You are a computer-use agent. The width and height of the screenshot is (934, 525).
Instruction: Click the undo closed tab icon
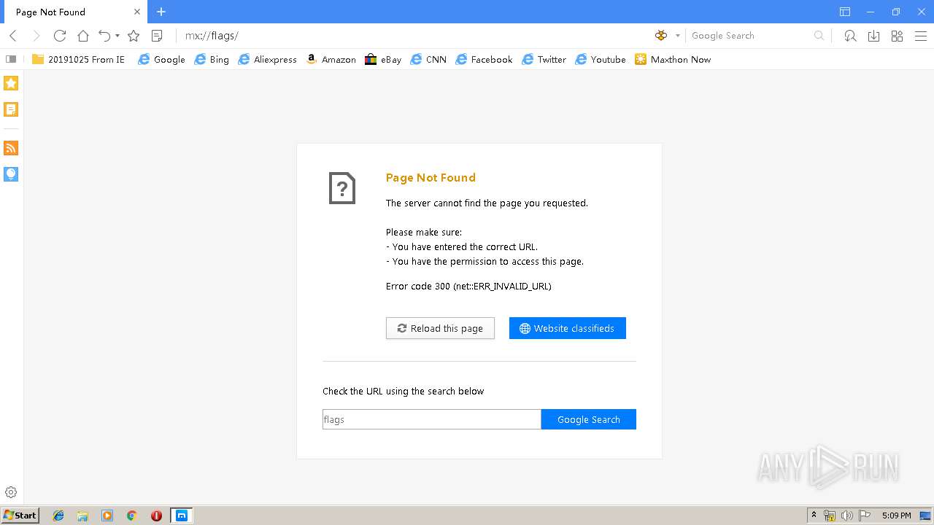[104, 36]
